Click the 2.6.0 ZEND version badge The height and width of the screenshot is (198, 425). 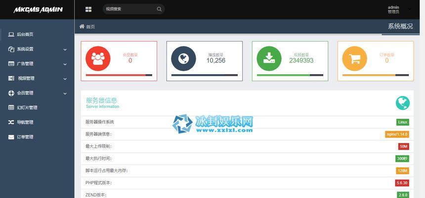click(403, 195)
